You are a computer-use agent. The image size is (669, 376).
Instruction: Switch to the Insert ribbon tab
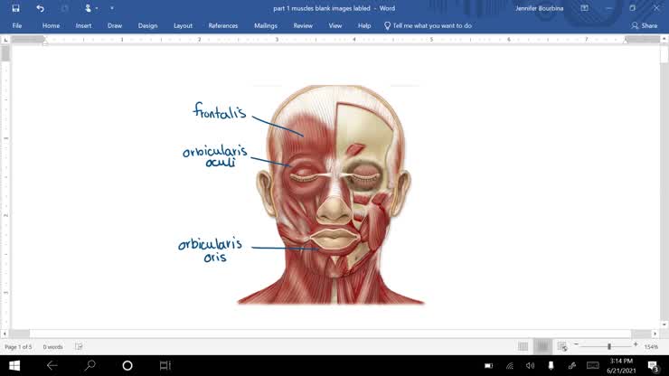click(x=83, y=25)
